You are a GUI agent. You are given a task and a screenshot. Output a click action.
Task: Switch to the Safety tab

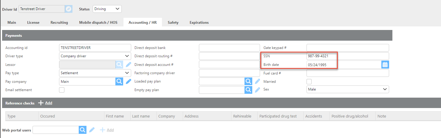coord(173,23)
